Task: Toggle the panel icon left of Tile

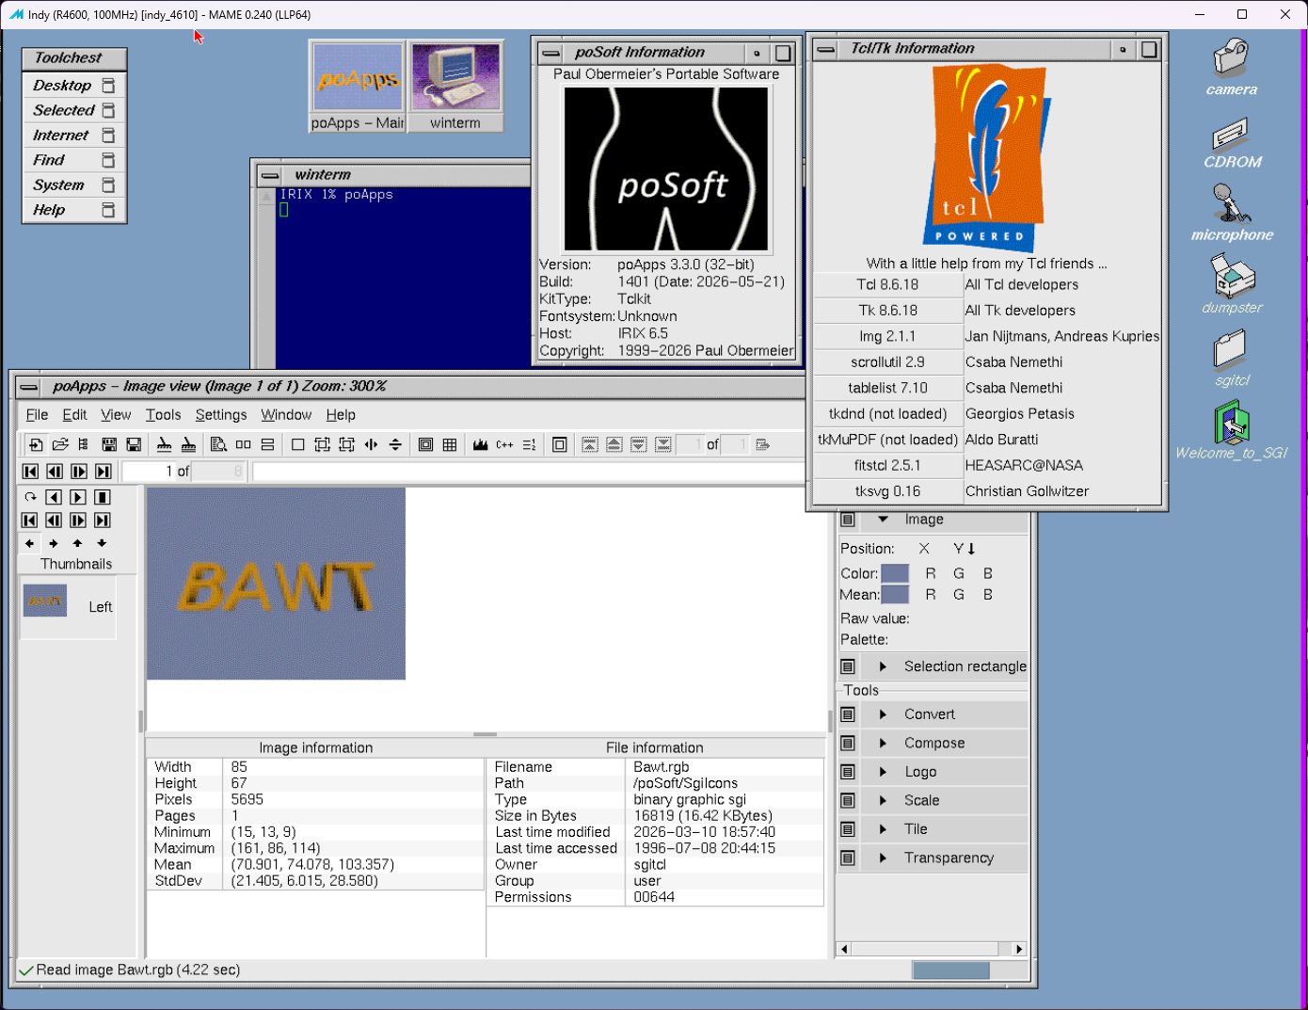Action: 848,829
